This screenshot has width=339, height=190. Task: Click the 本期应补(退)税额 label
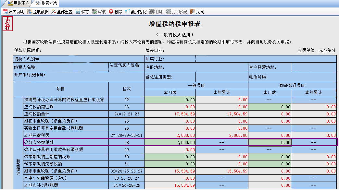click(x=41, y=185)
